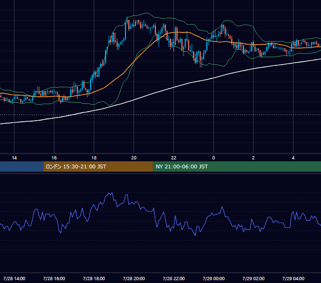Click the '16' hour label on the price chart axis

[x=54, y=158]
